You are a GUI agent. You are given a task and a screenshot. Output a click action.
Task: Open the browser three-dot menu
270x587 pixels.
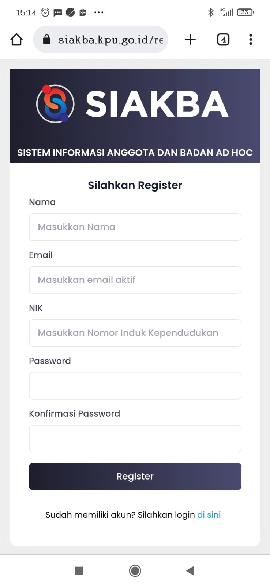251,39
